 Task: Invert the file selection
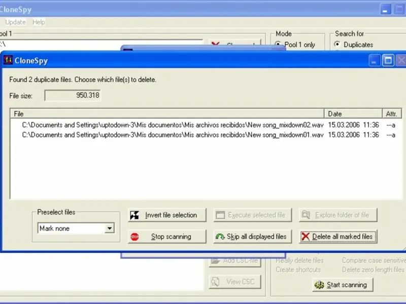[167, 215]
